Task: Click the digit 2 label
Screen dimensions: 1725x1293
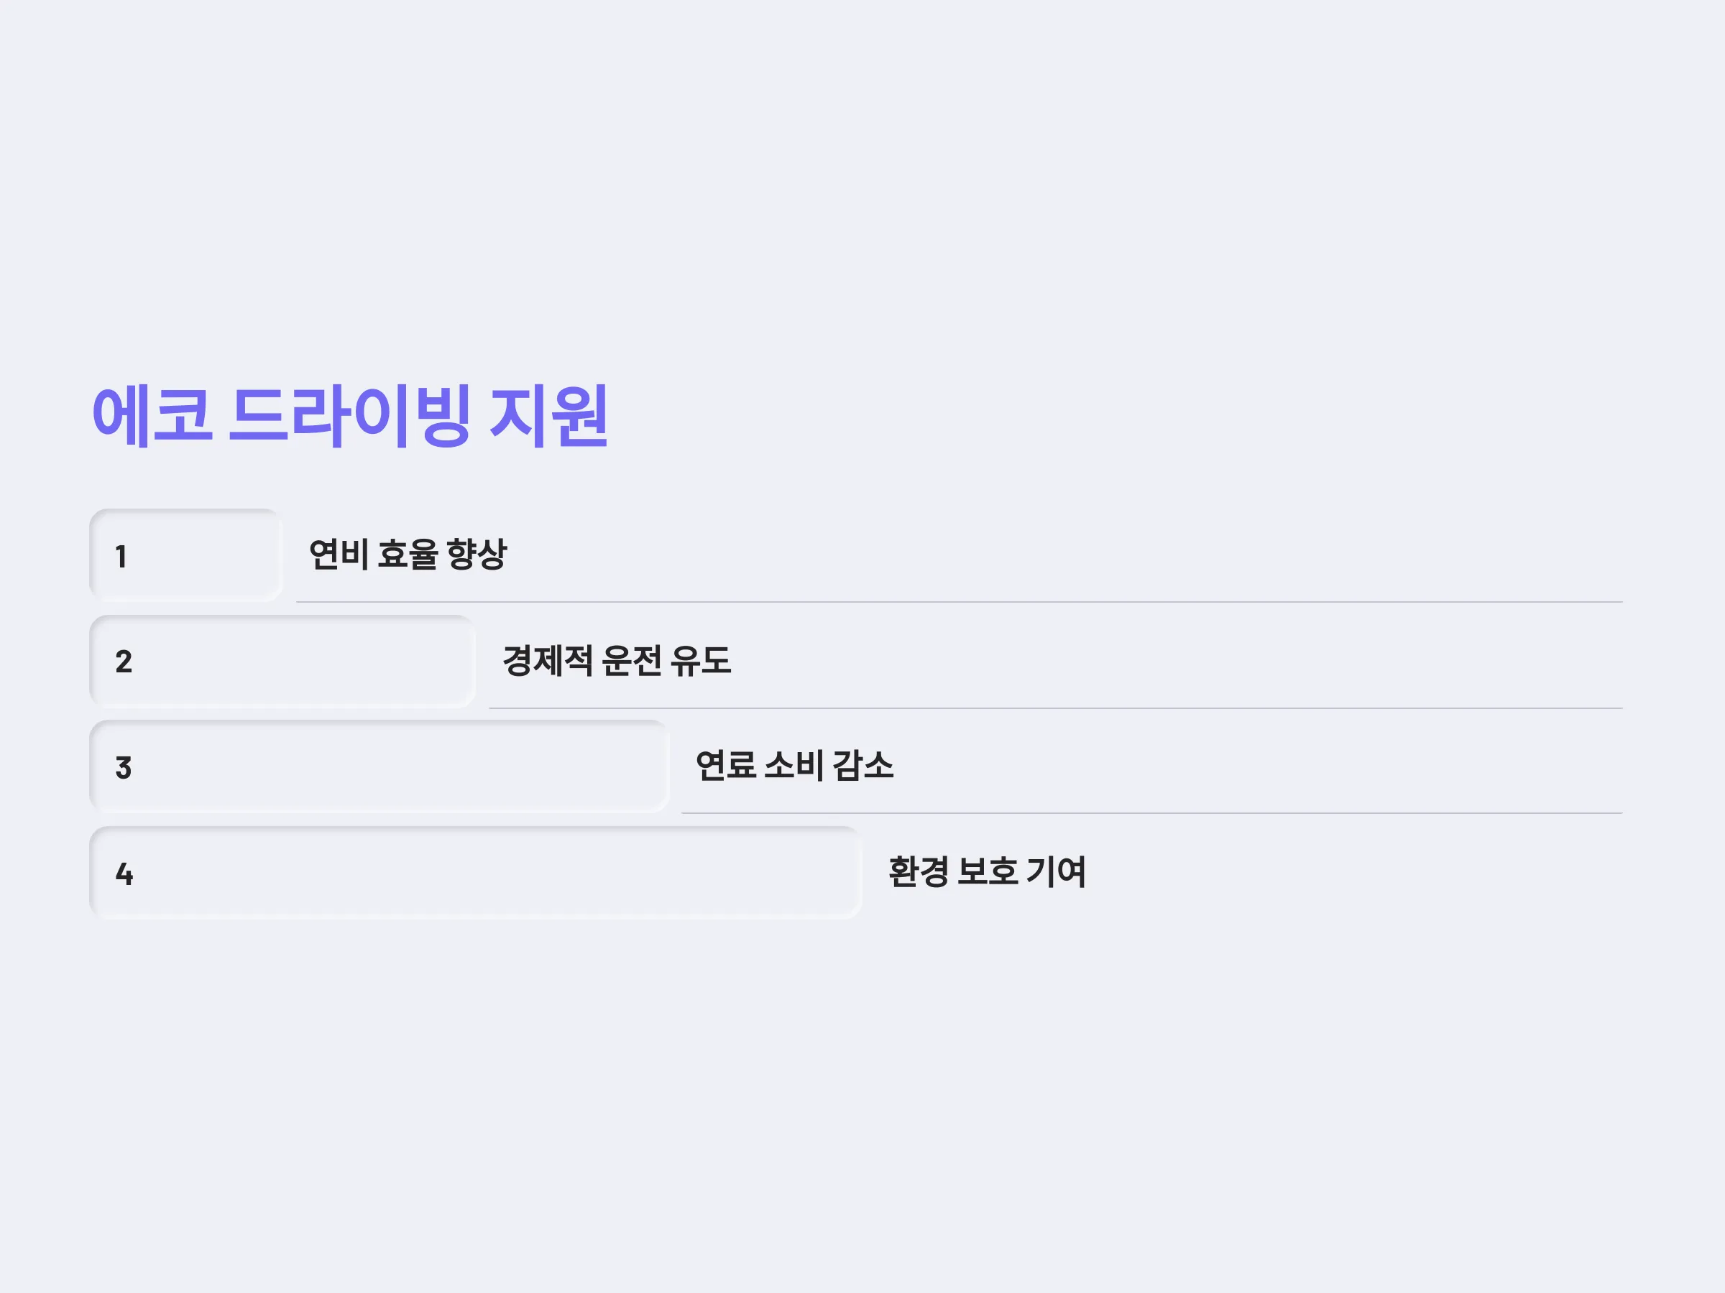Action: click(x=123, y=662)
